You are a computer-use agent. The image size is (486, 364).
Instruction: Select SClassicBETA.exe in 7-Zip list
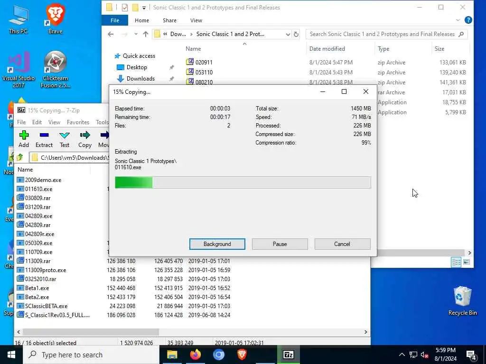click(46, 306)
